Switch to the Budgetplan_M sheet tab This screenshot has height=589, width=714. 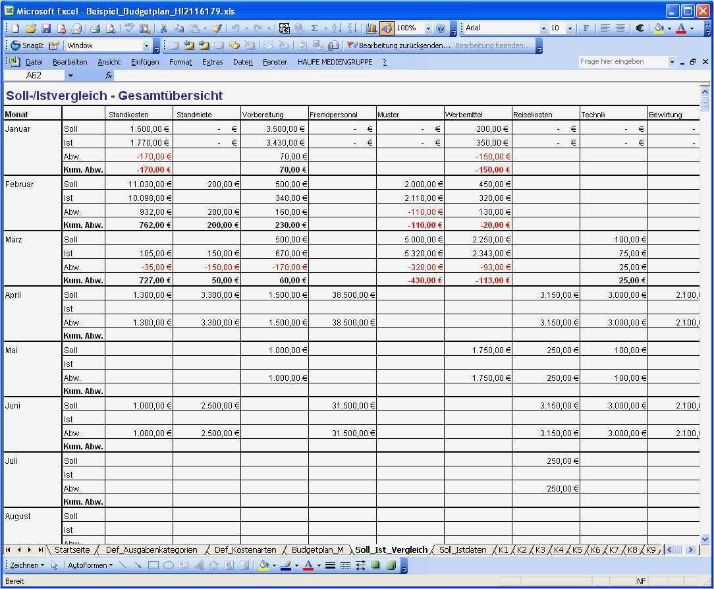coord(316,549)
